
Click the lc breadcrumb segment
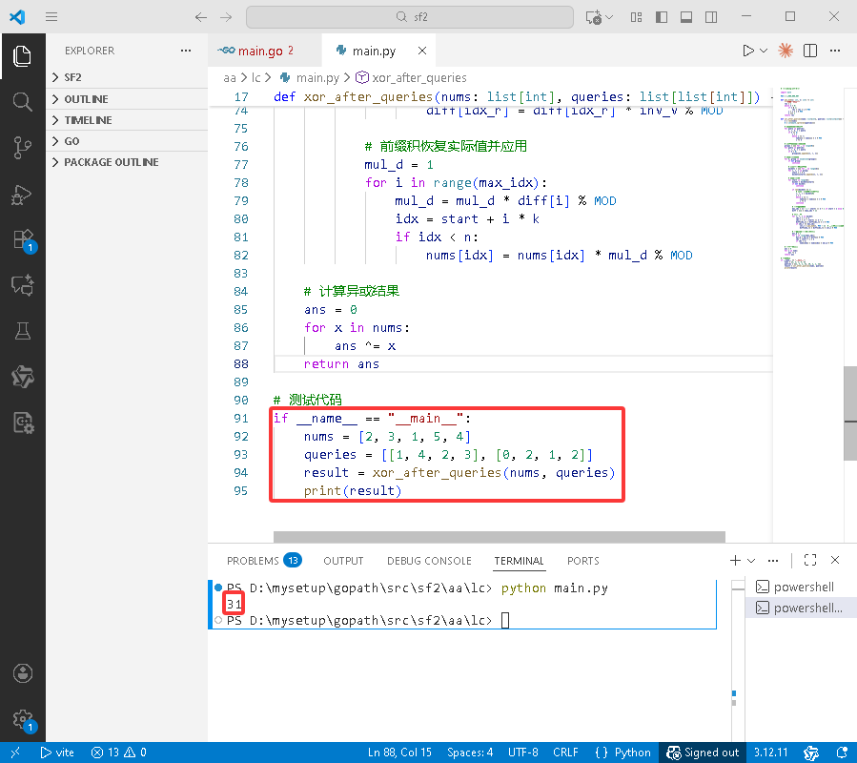pos(255,77)
